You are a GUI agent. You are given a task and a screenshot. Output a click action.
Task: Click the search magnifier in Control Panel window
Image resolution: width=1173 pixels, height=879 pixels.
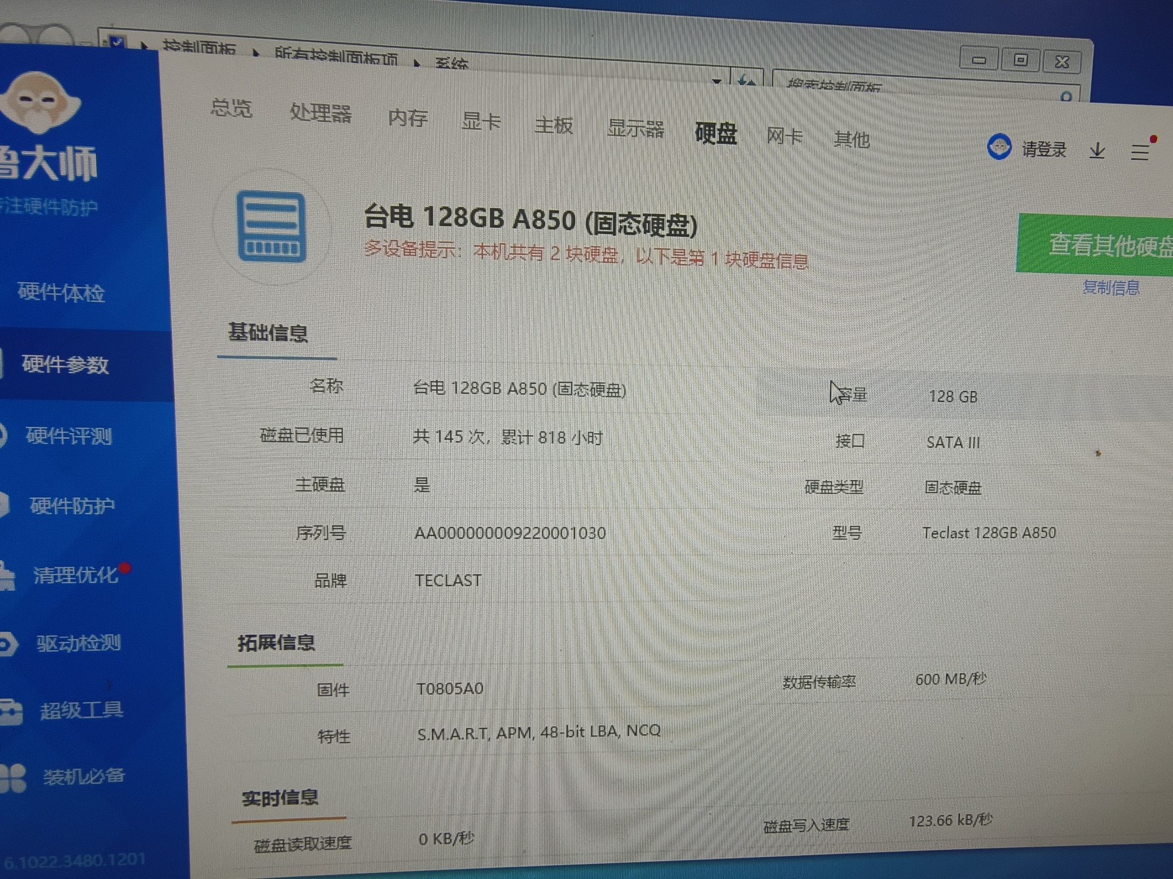pos(1066,96)
